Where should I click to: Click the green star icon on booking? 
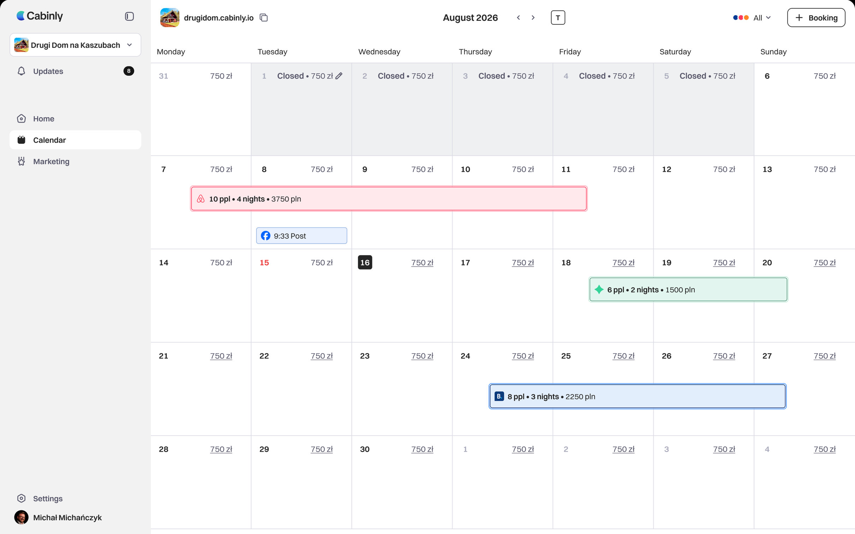point(599,290)
